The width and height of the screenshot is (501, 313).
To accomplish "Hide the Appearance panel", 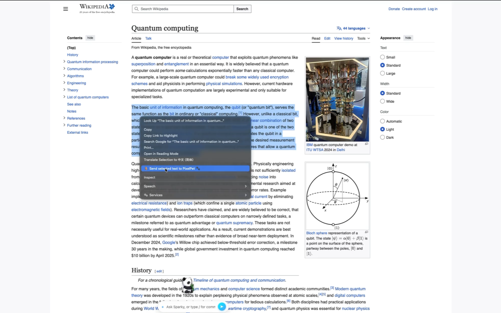I will point(408,38).
